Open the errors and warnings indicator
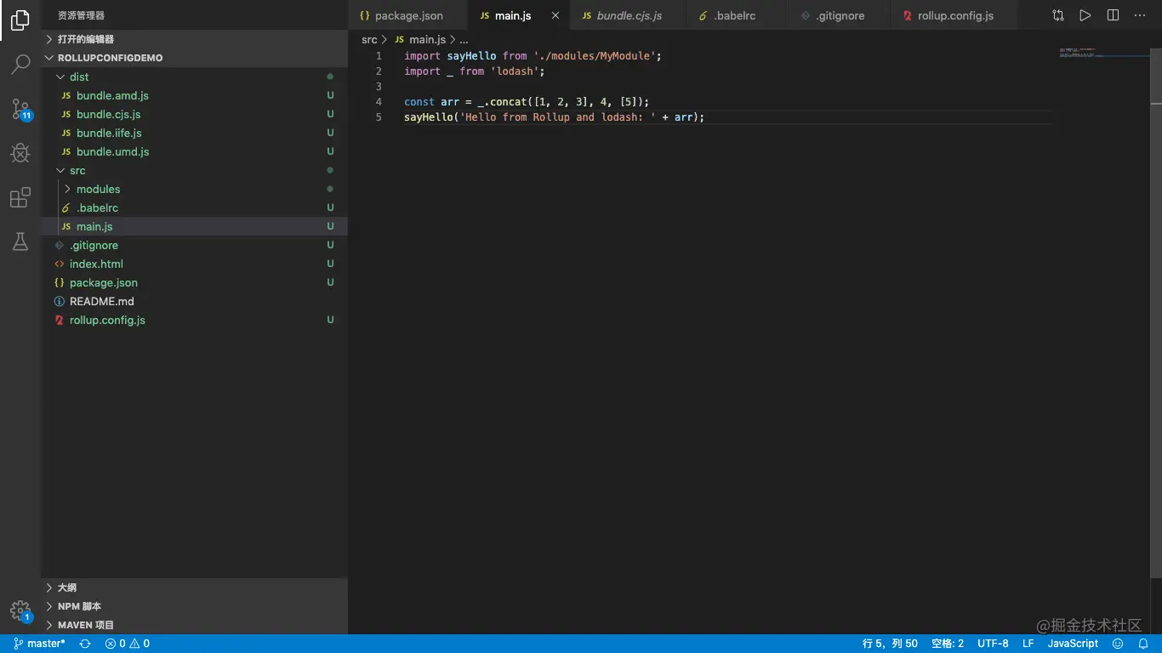The height and width of the screenshot is (653, 1162). pos(128,644)
